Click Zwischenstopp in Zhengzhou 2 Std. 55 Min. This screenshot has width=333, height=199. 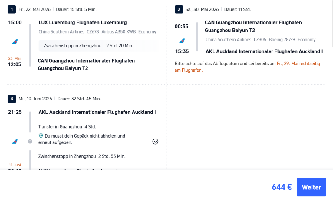point(82,156)
